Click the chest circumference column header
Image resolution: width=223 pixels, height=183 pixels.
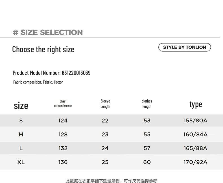point(63,103)
